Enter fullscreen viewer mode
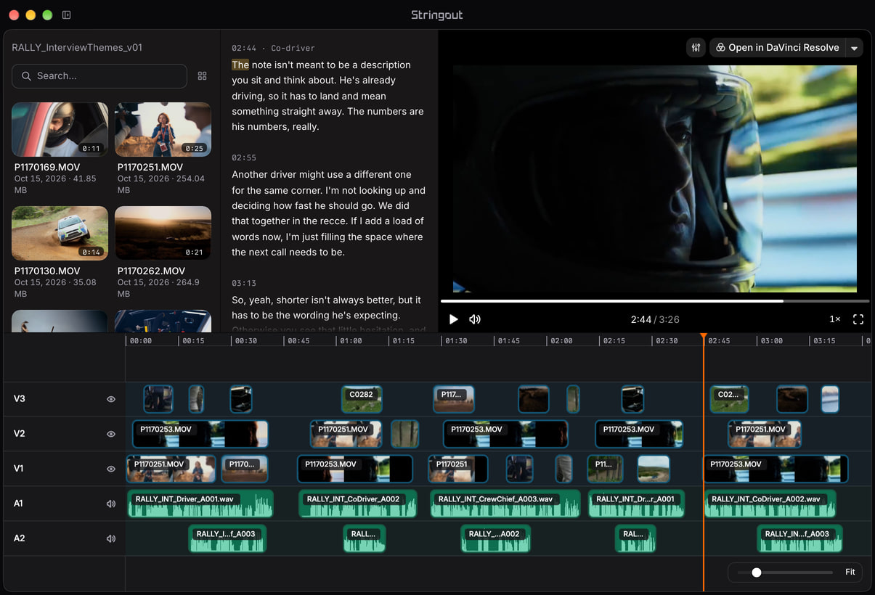Screen dimensions: 875x595 click(858, 319)
